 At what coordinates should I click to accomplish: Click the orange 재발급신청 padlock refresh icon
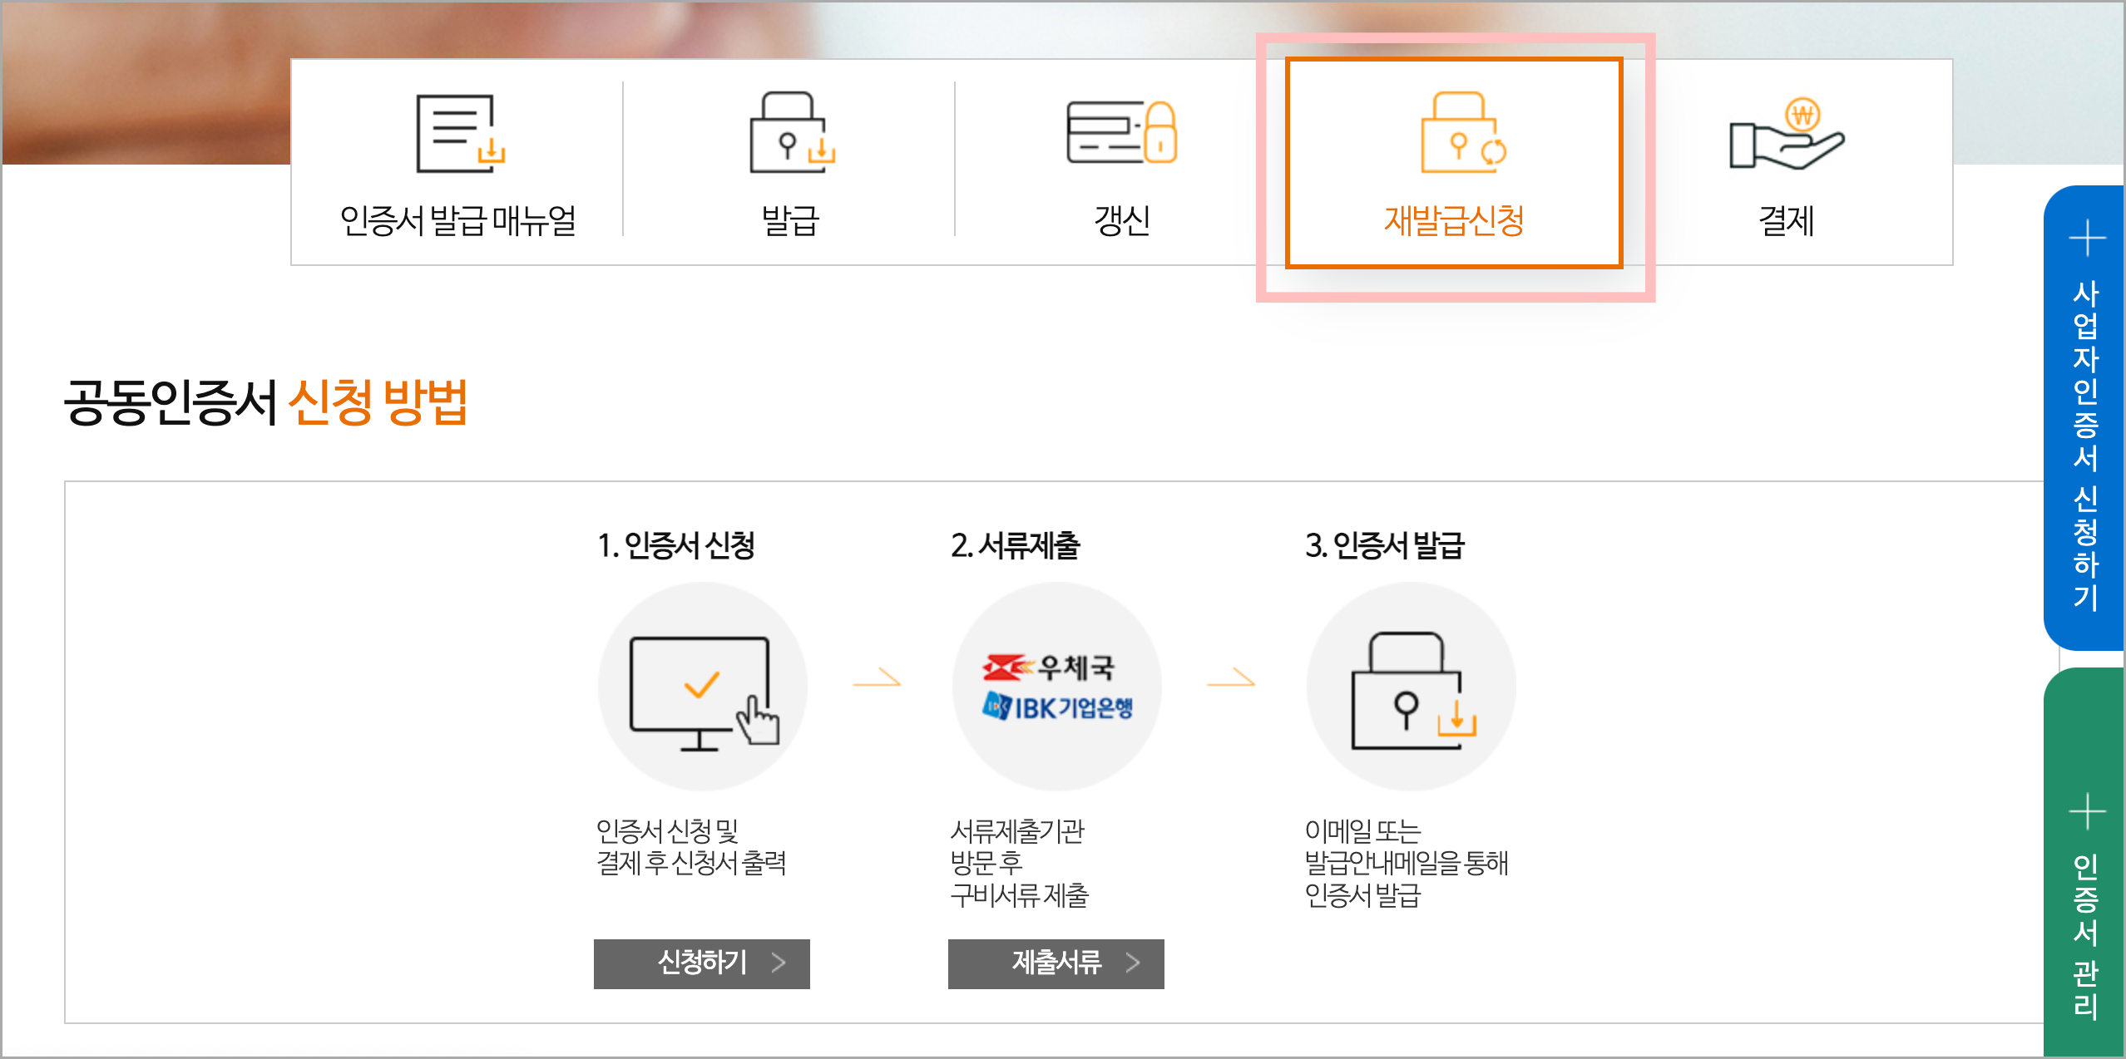click(1461, 133)
